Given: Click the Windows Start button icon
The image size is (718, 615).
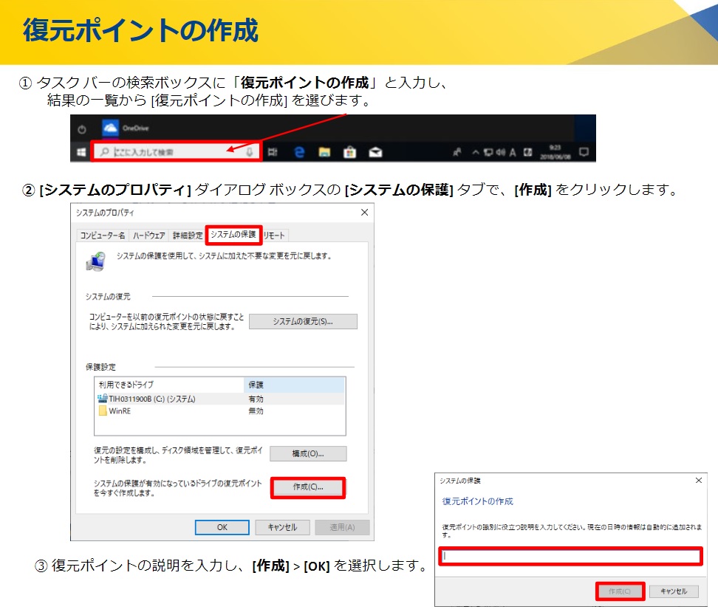Looking at the screenshot, I should click(x=81, y=152).
